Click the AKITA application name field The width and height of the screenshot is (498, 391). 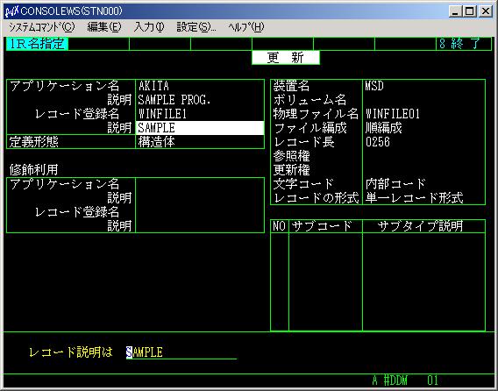coord(200,86)
